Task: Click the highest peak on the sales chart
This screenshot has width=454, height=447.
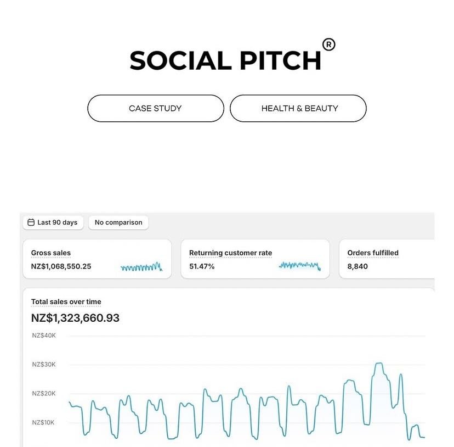Action: (x=378, y=364)
